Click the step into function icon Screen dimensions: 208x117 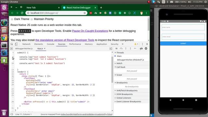coord(126,48)
